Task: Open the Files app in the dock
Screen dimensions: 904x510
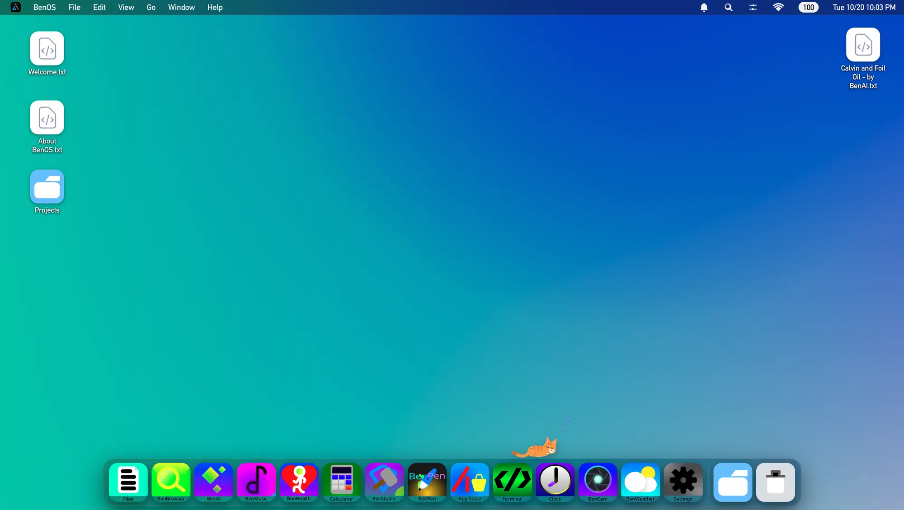Action: (x=128, y=482)
